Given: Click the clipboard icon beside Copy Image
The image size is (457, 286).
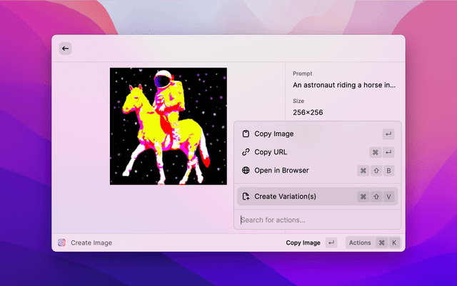Looking at the screenshot, I should click(246, 134).
